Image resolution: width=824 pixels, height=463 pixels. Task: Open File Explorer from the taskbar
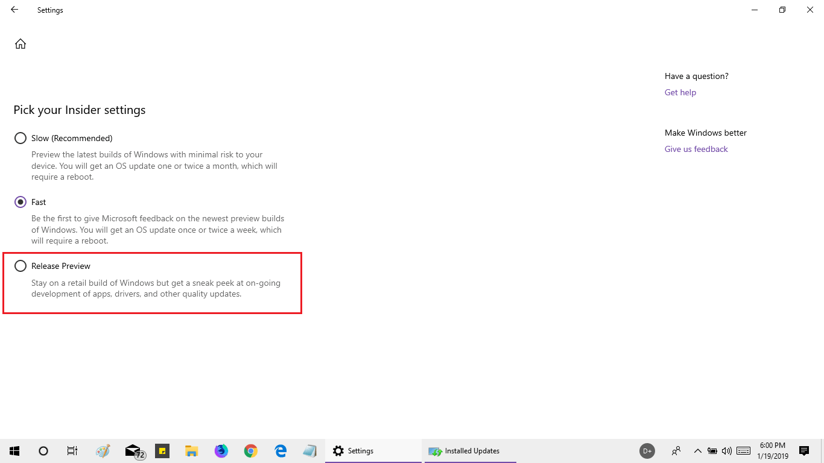click(x=192, y=450)
